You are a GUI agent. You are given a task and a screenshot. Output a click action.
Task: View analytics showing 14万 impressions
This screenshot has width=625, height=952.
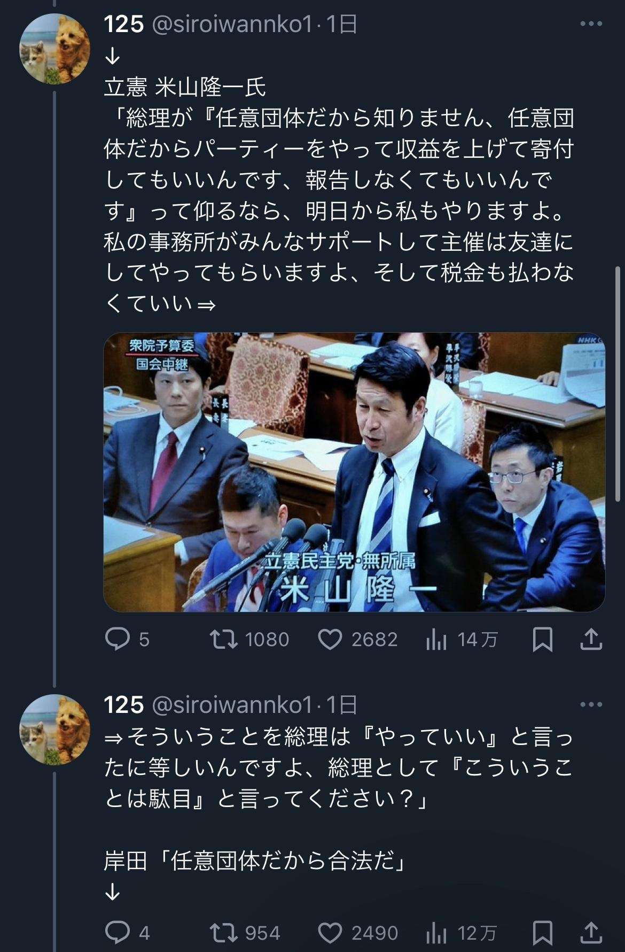pos(462,639)
